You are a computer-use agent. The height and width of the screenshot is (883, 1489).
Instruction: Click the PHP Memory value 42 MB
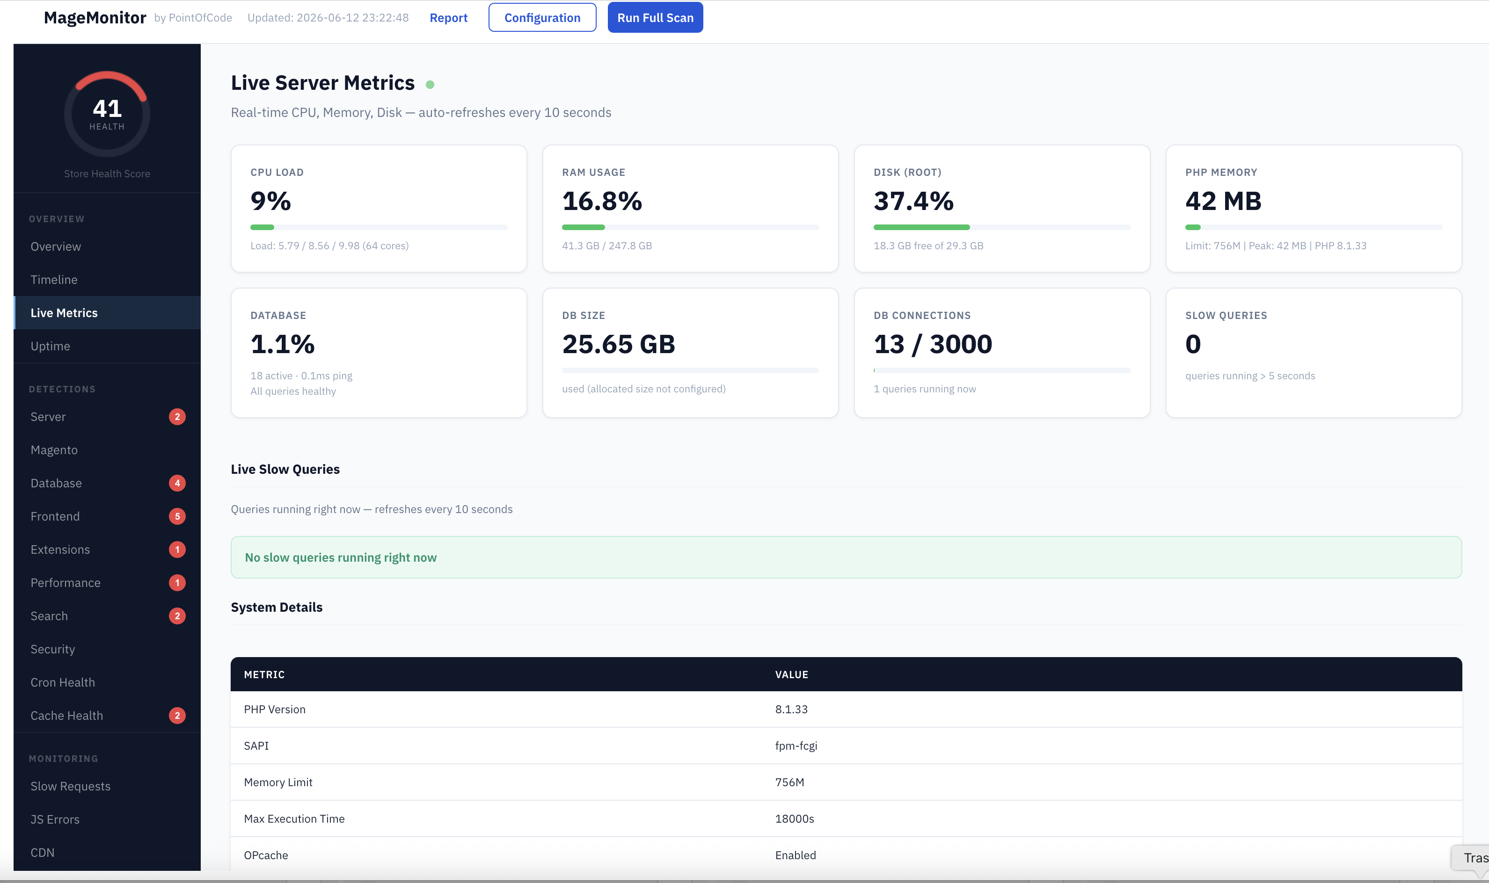[x=1223, y=201]
